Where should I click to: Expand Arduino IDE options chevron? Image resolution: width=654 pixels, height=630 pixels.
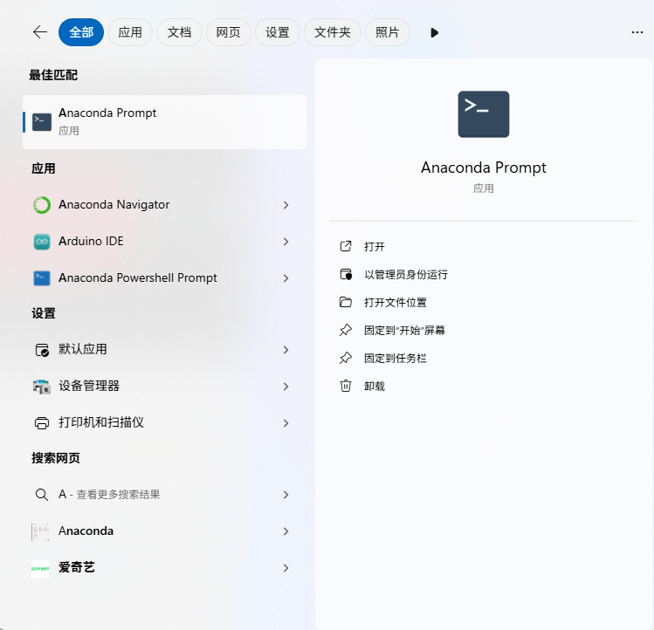coord(286,242)
